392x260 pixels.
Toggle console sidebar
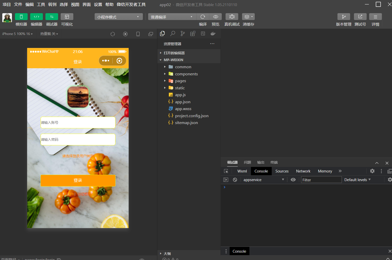pos(226,180)
